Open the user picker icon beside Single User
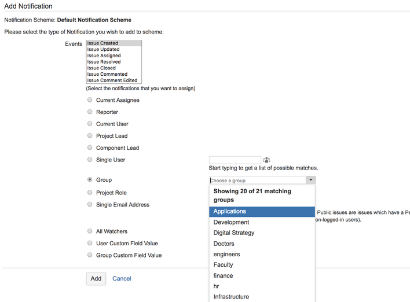410x302 pixels. 266,160
